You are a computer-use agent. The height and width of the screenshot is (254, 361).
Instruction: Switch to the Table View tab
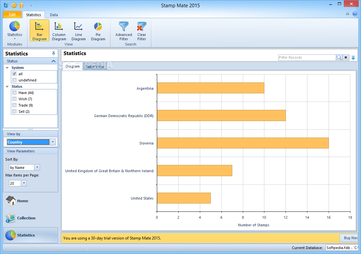pos(95,67)
